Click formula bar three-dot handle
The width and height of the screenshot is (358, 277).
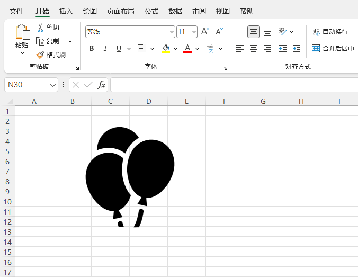click(64, 85)
